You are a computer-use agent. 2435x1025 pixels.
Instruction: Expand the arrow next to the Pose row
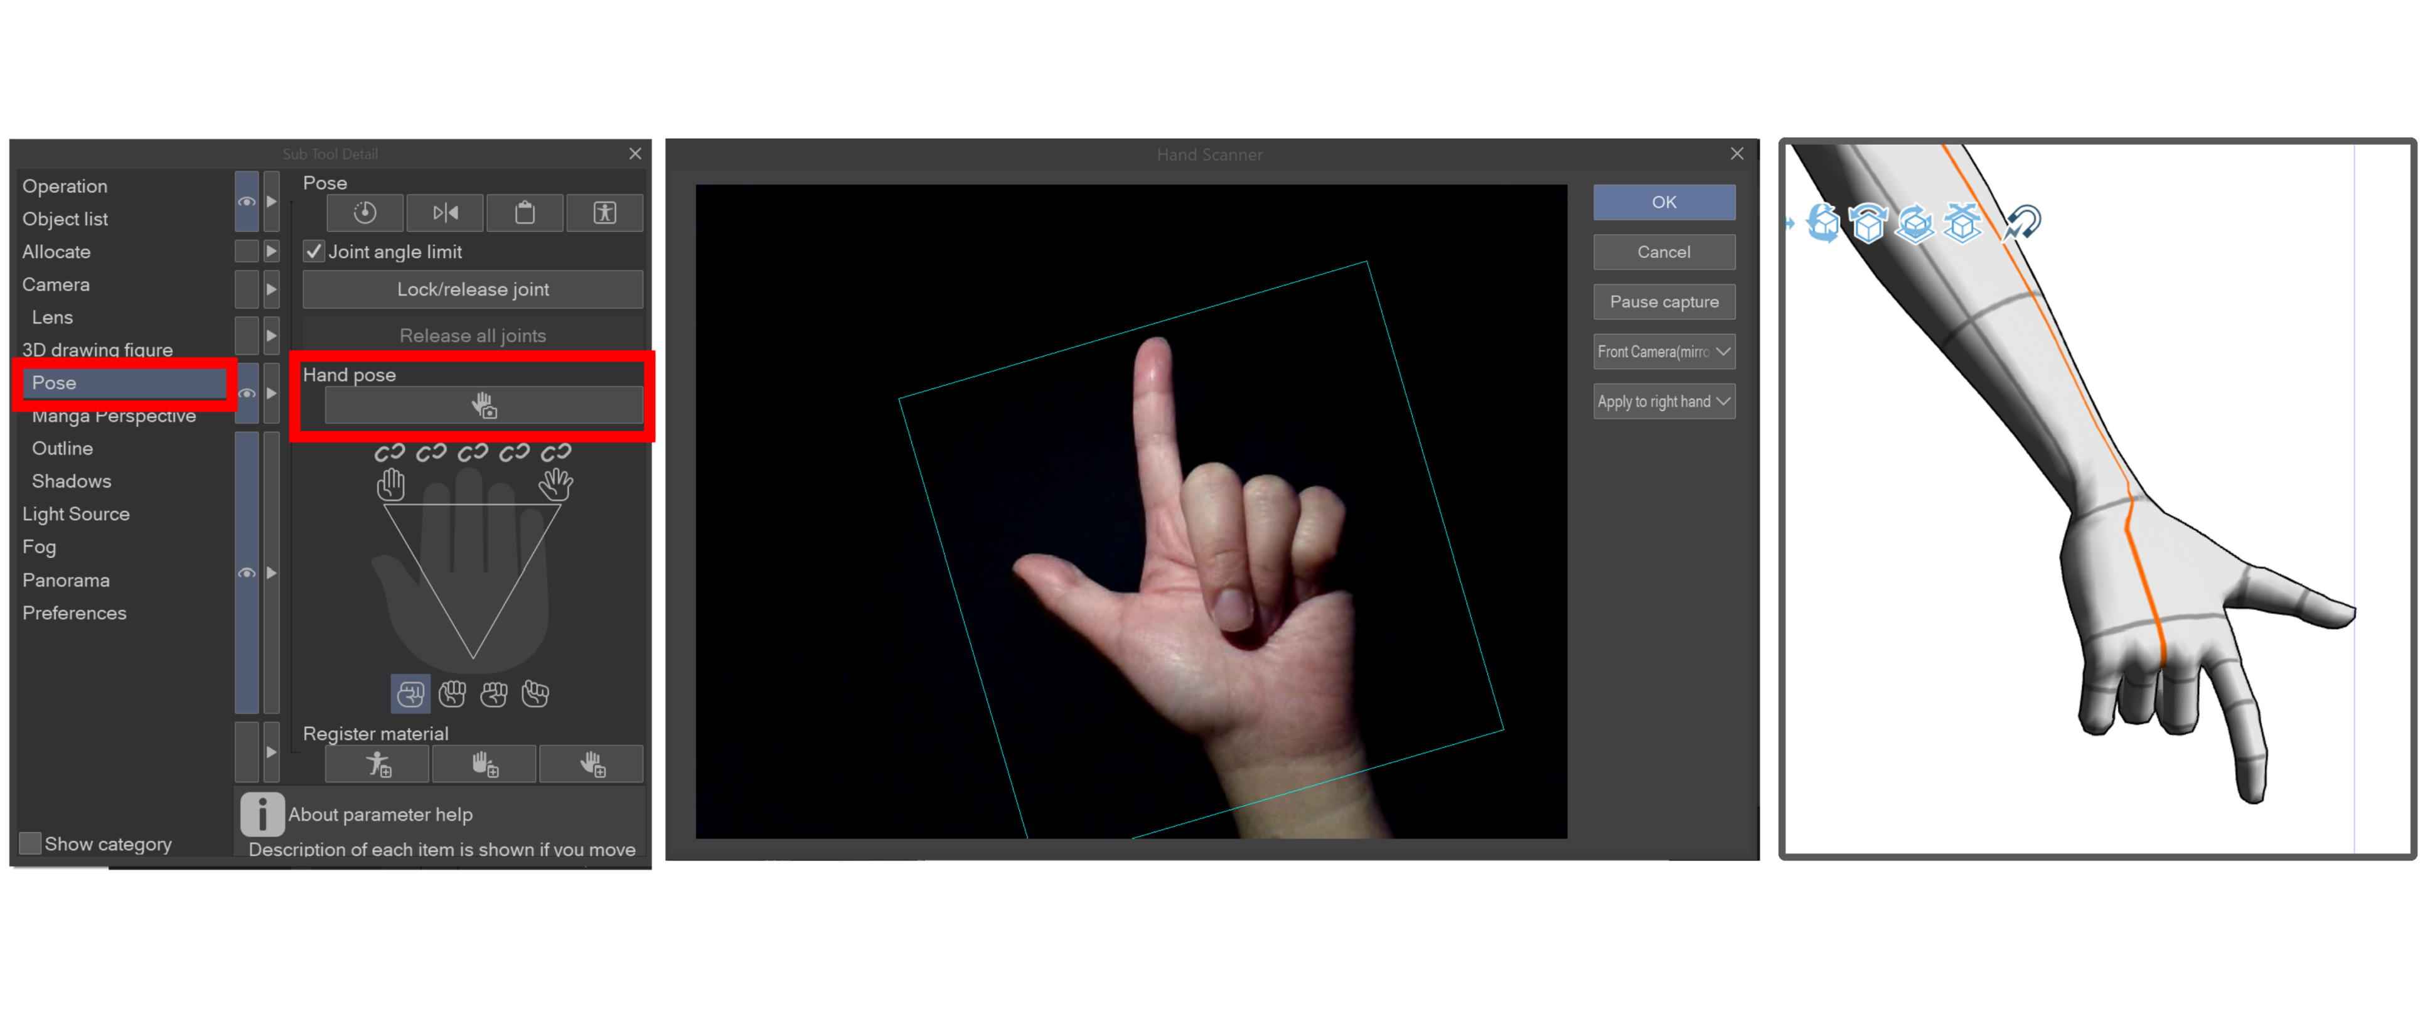click(271, 394)
